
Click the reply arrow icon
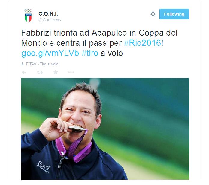pos(24,72)
